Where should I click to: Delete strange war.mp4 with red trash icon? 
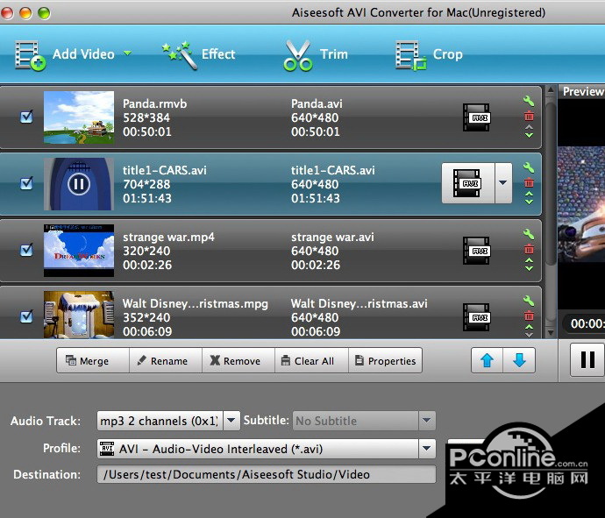529,249
